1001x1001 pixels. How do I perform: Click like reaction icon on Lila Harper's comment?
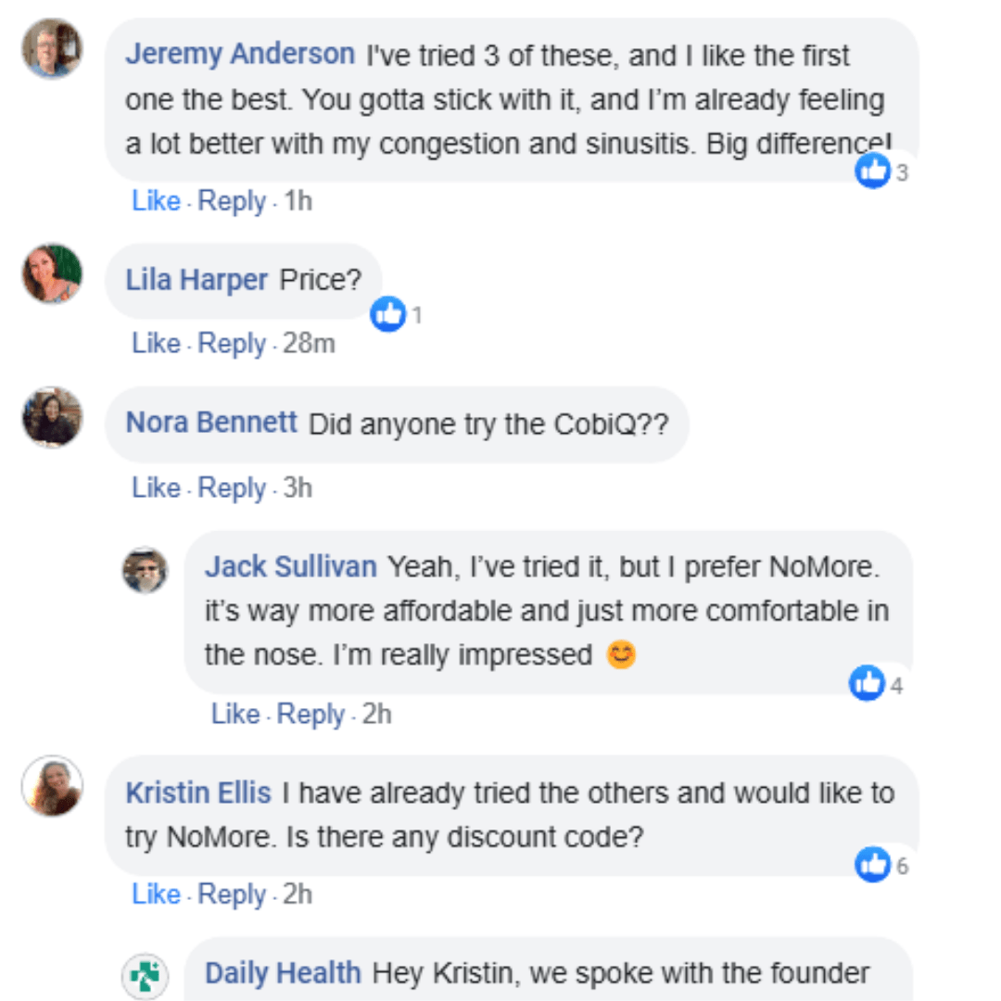tap(388, 314)
